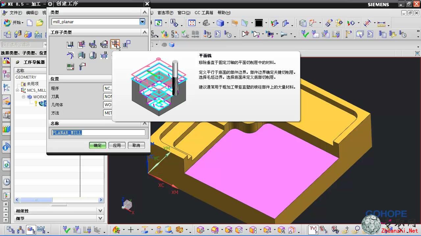Select the machine control subtype icon

70,67
